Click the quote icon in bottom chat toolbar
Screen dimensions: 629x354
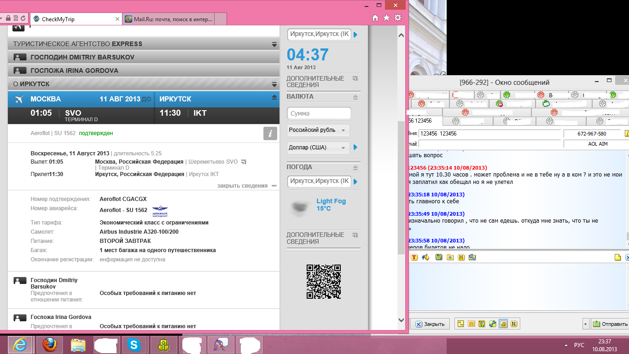click(460, 324)
